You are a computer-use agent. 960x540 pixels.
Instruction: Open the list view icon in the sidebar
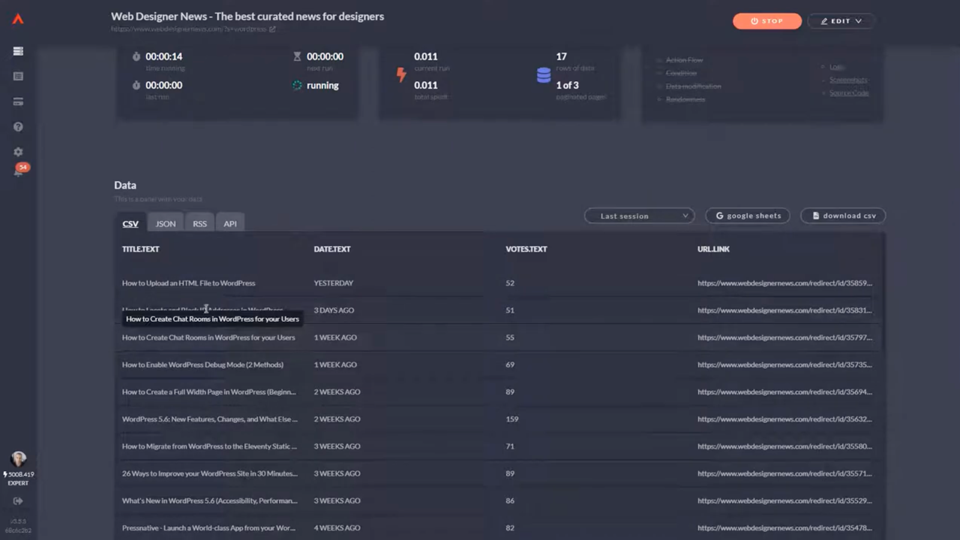[x=18, y=77]
